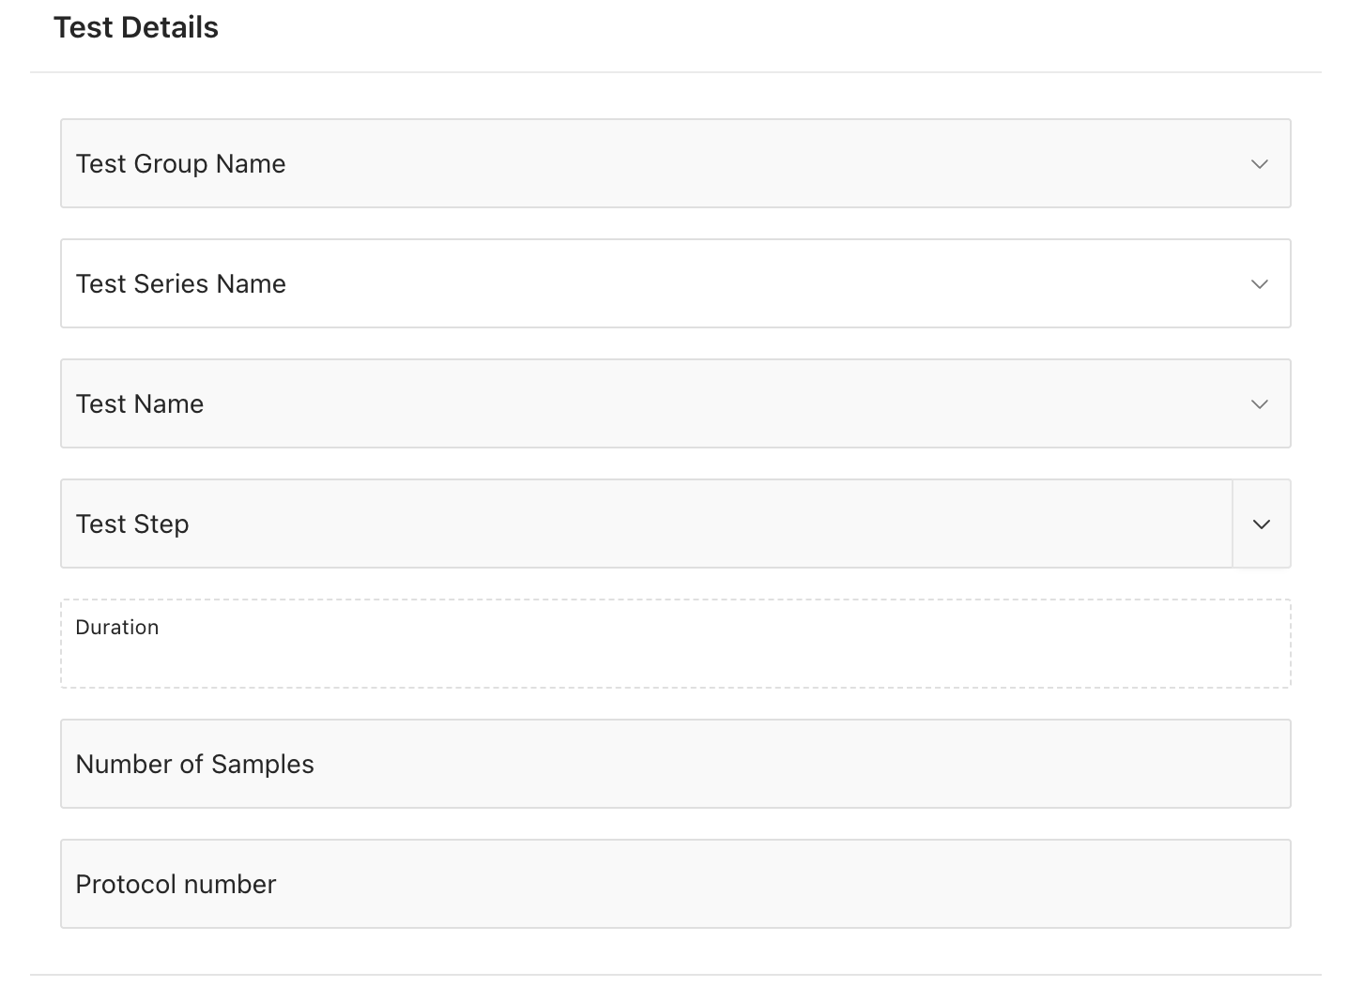Image resolution: width=1348 pixels, height=1002 pixels.
Task: Click into the Number of Samples input
Action: tap(676, 765)
